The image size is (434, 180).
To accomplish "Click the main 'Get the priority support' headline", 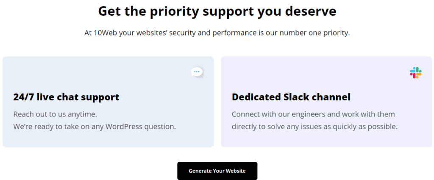I will [217, 11].
